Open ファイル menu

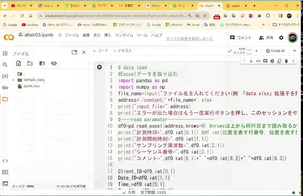tap(71, 35)
